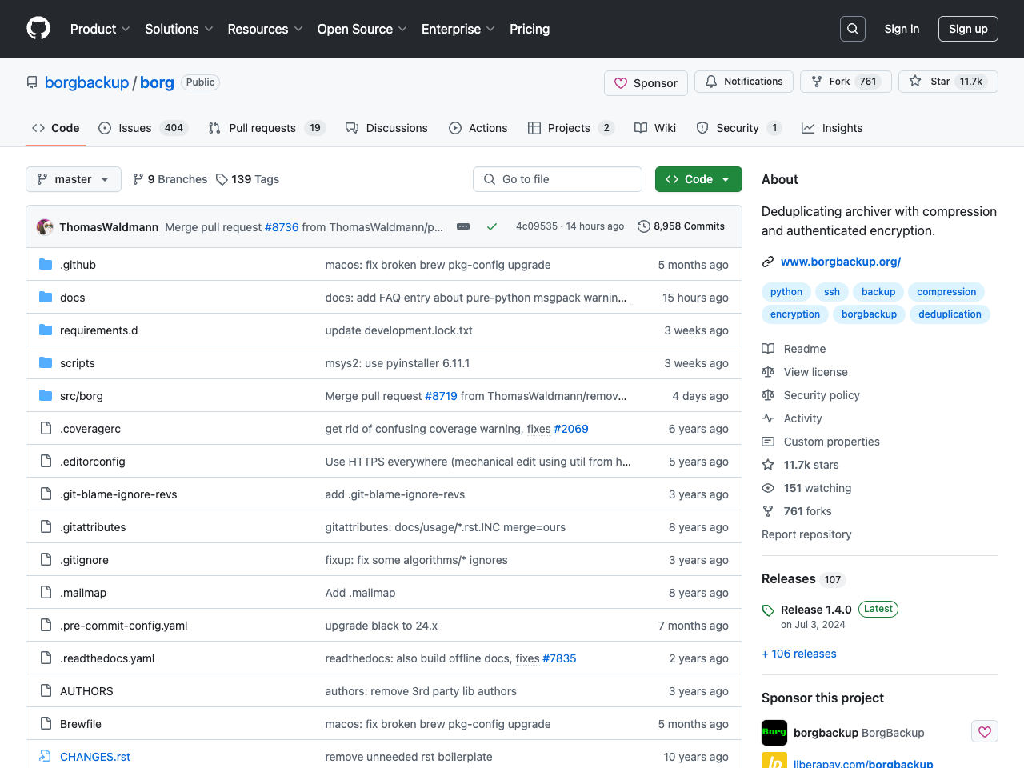Select the python topic tag

(x=786, y=292)
